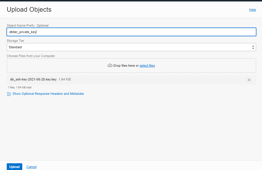Click the Cancel link
Image resolution: width=262 pixels, height=170 pixels.
31,167
